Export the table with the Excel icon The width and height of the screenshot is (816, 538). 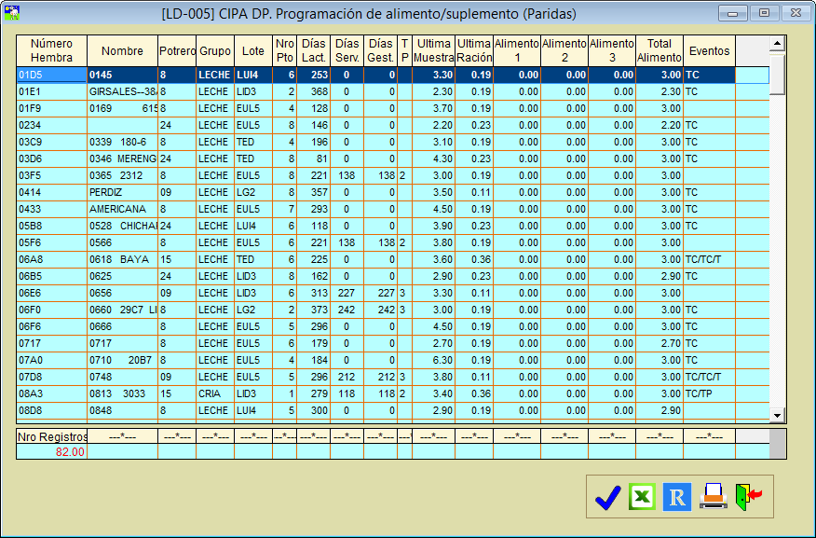click(642, 497)
